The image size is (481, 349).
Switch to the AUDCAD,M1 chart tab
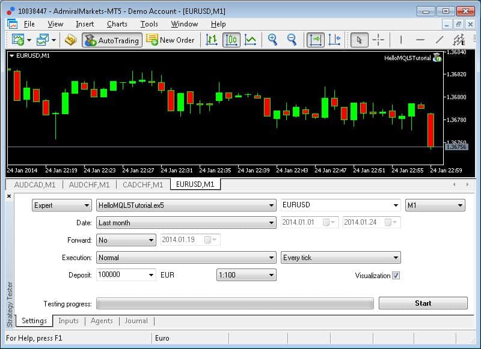point(35,185)
